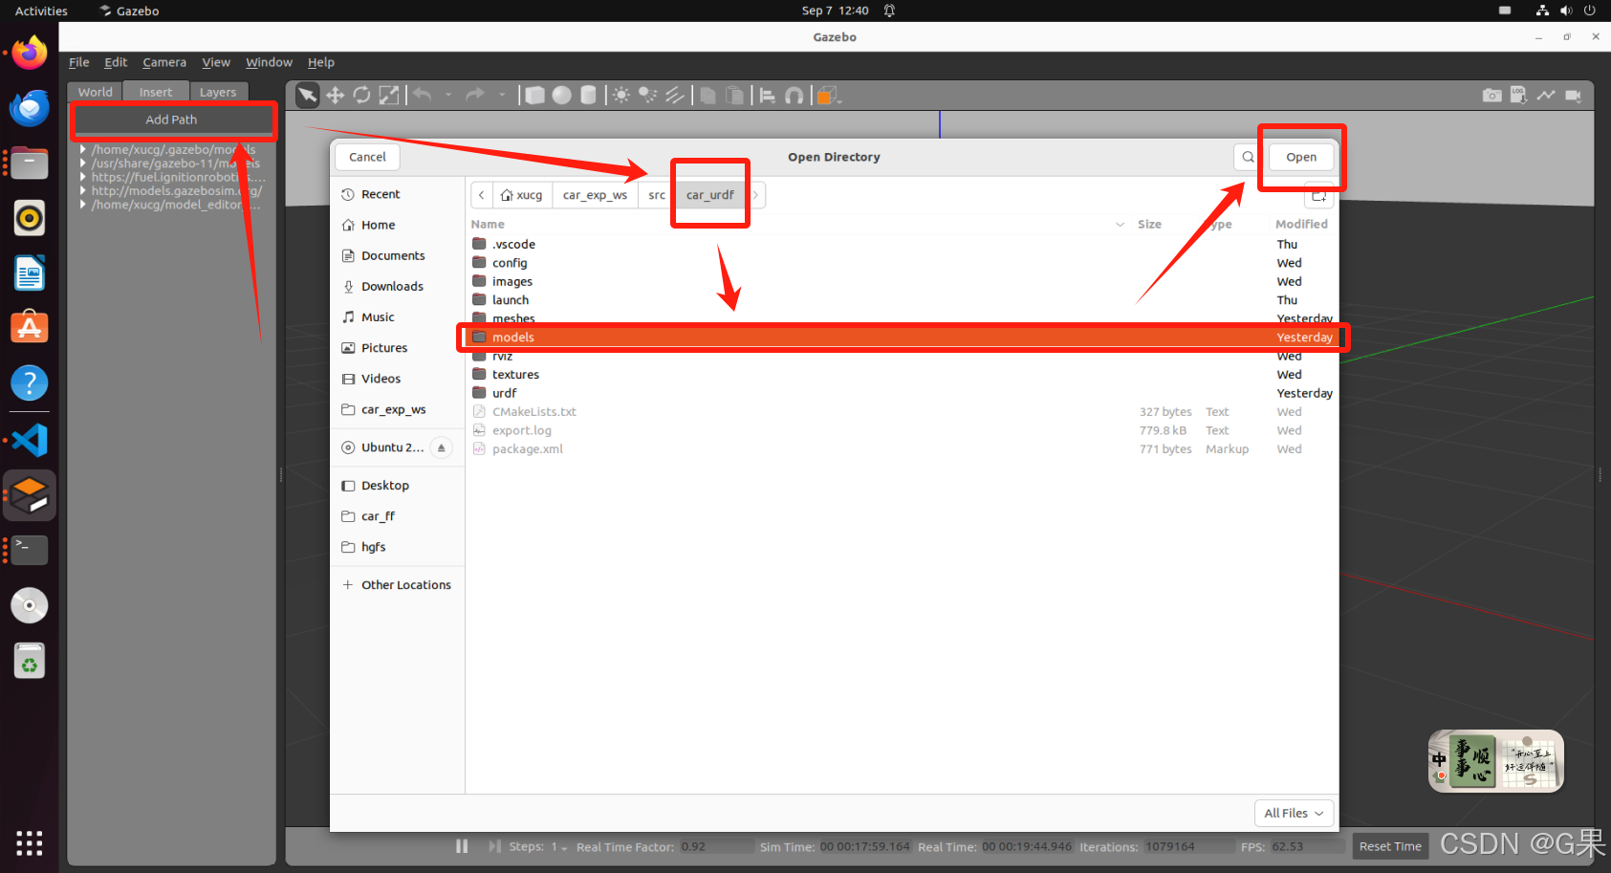Viewport: 1611px width, 873px height.
Task: Select the arrow selection mode tool
Action: 307,95
